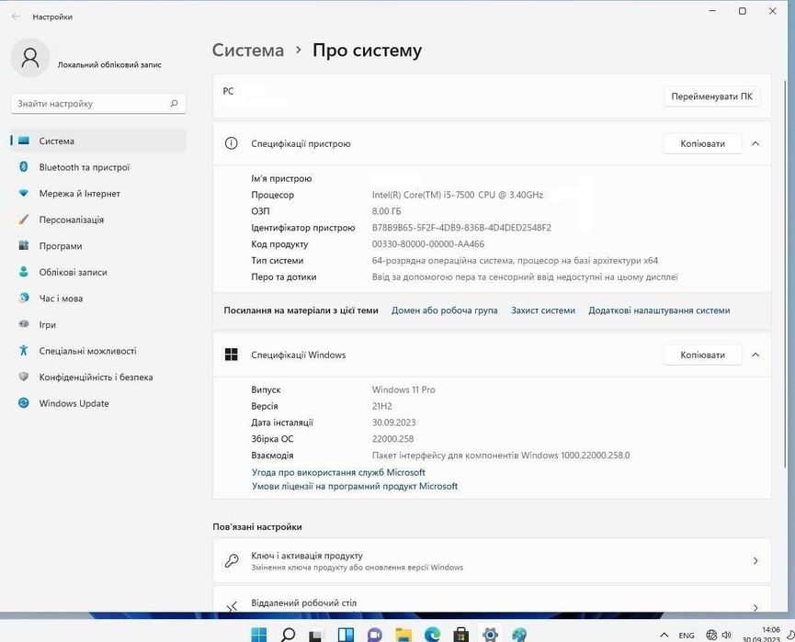The image size is (795, 642).
Task: Click the Система breadcrumb in the header
Action: (248, 51)
